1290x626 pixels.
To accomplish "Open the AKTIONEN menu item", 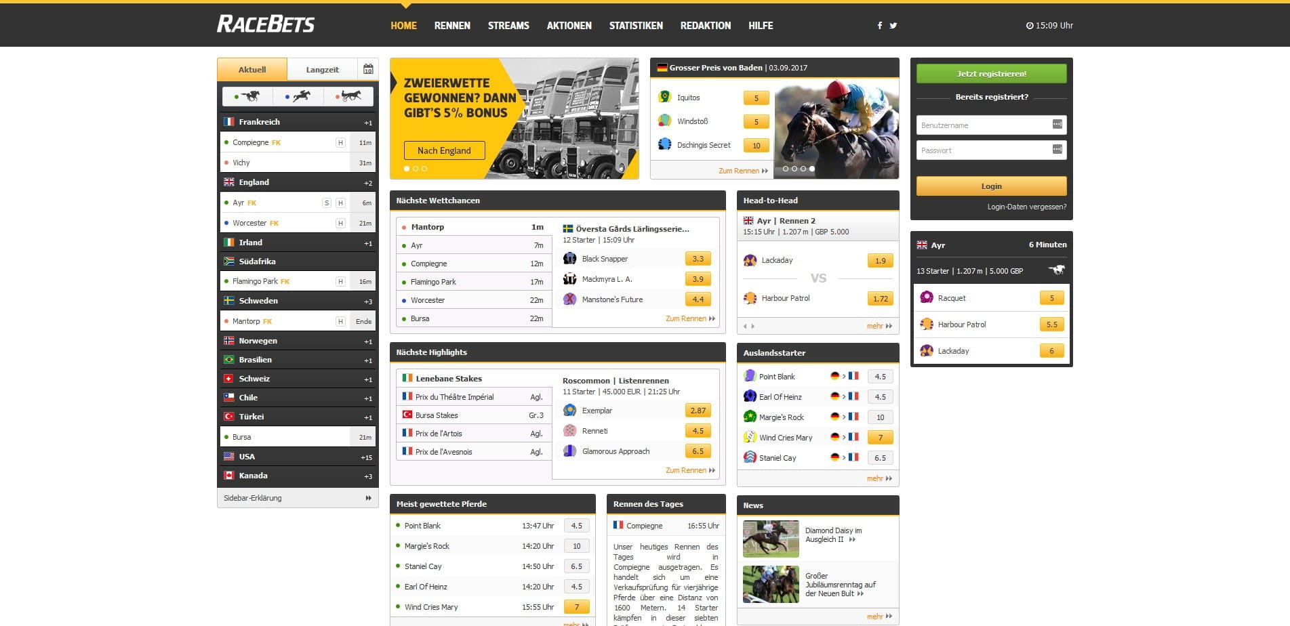I will (x=569, y=26).
